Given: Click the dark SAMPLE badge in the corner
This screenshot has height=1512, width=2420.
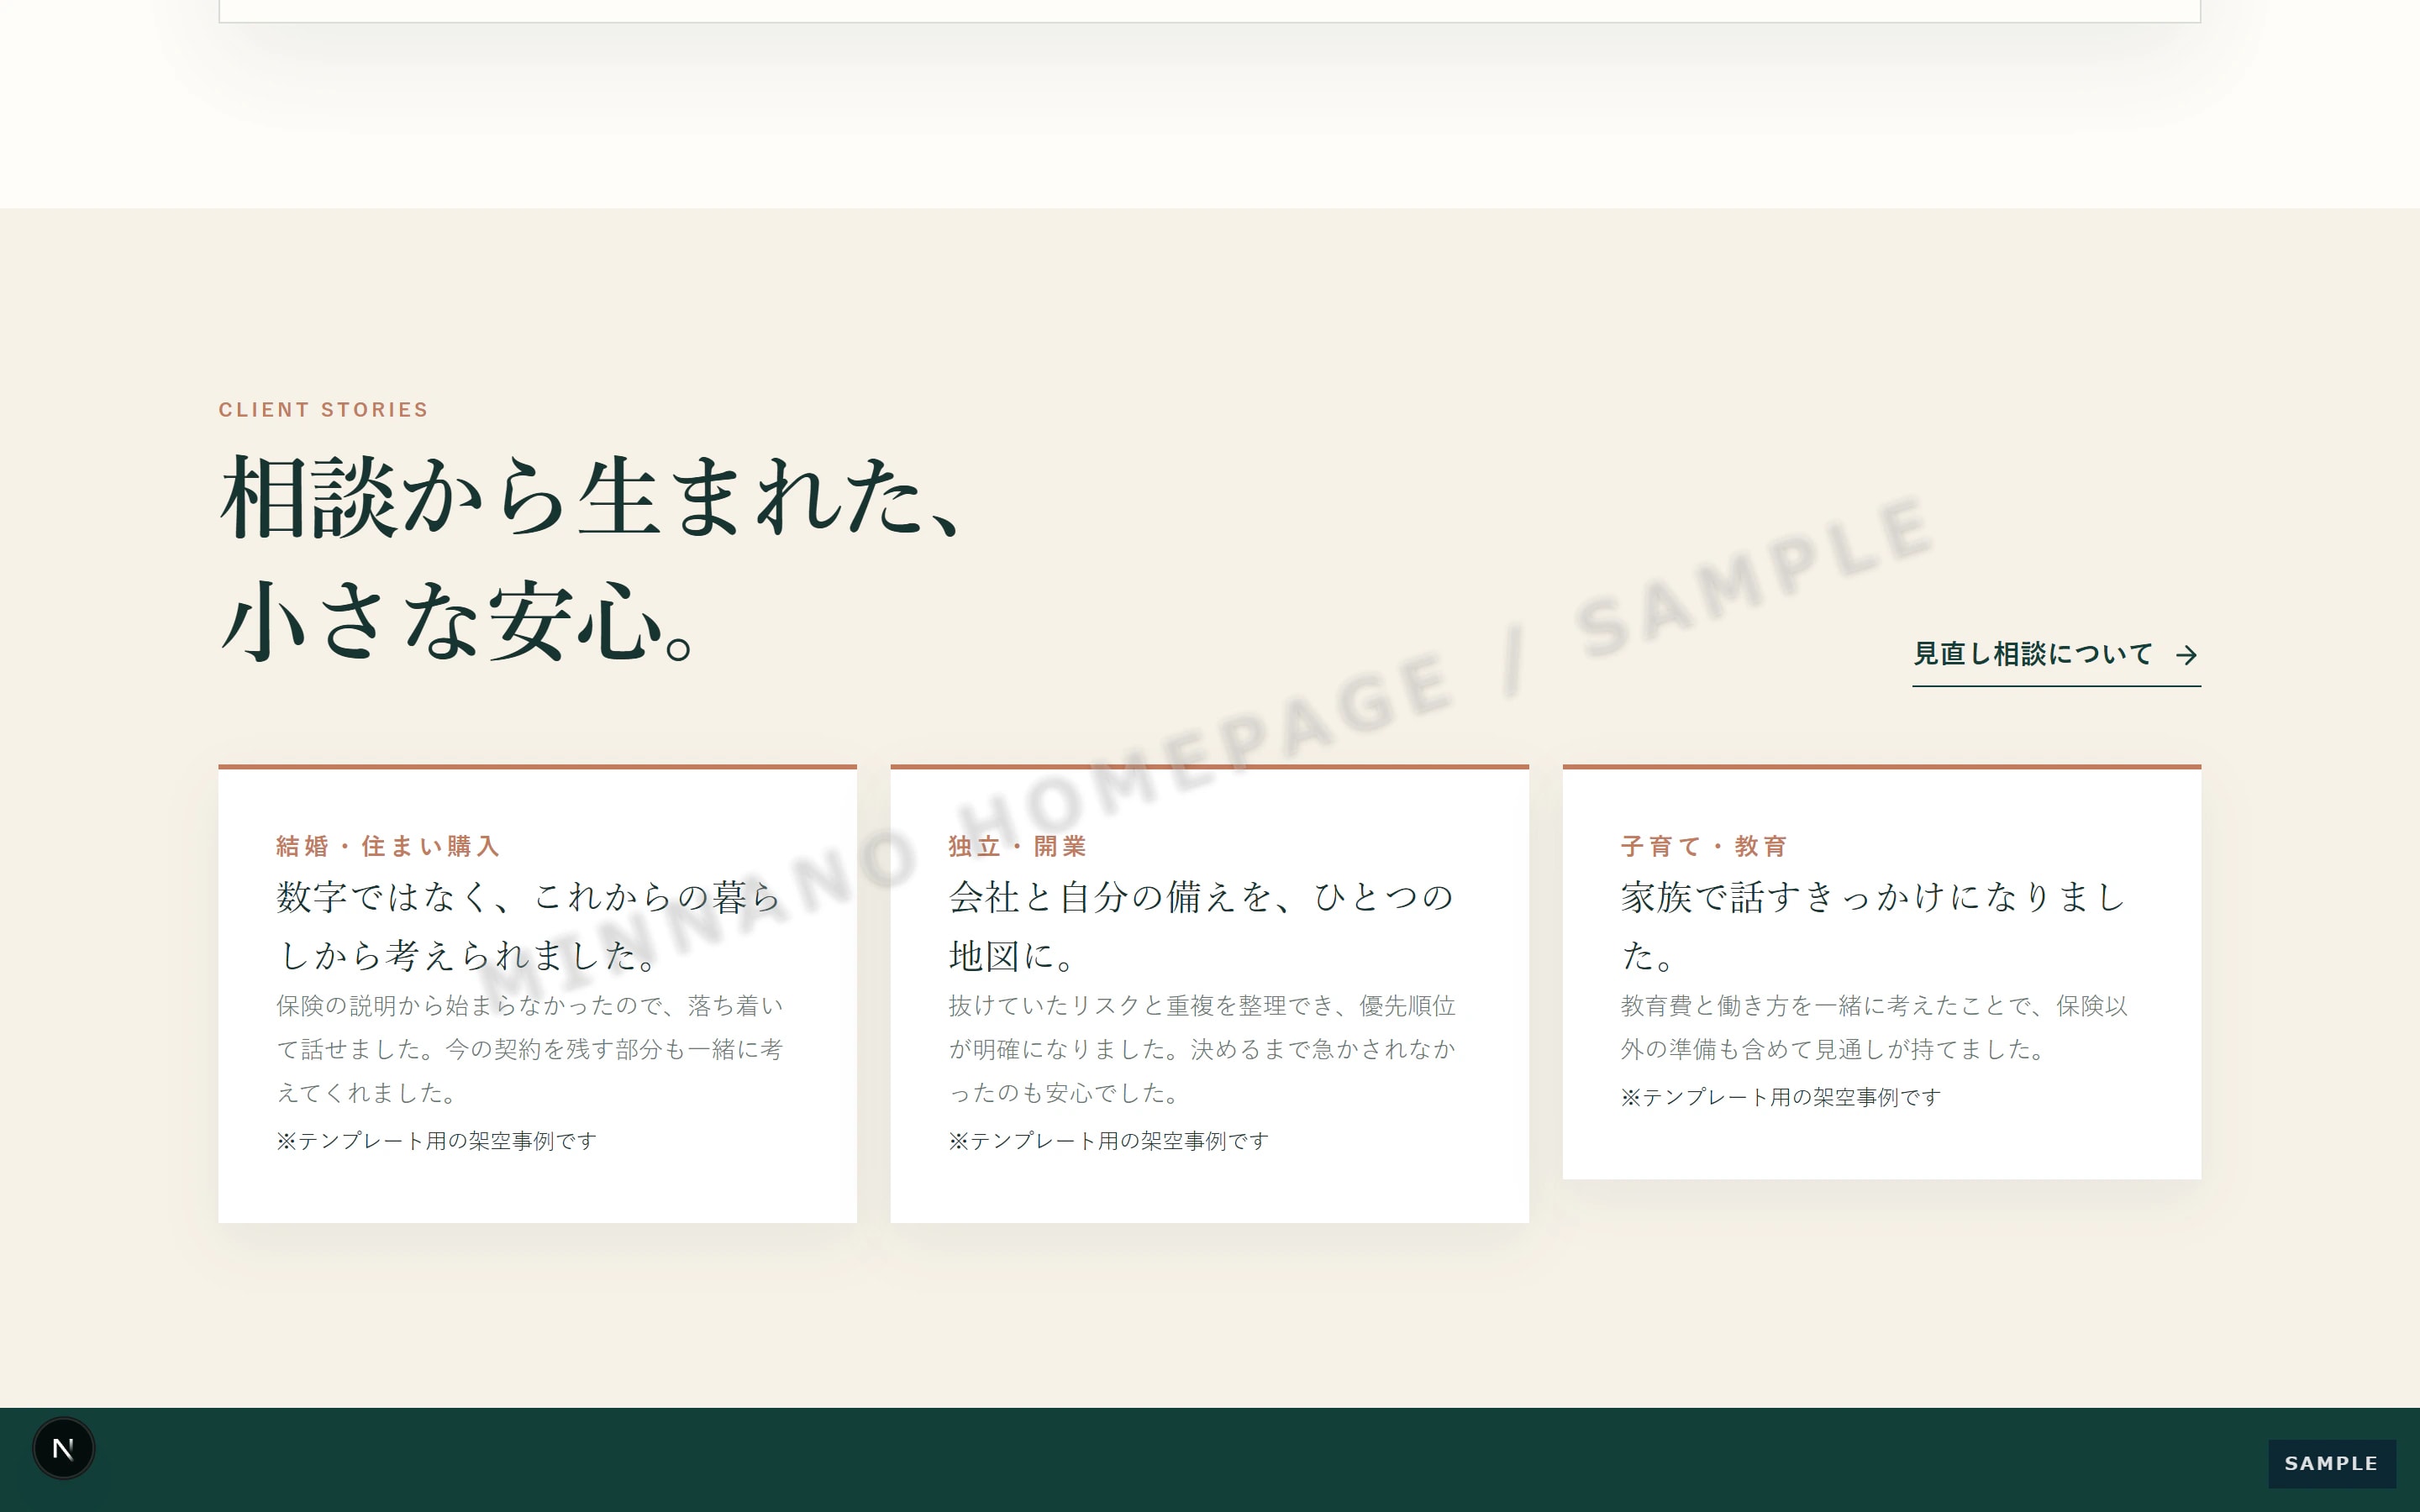Looking at the screenshot, I should click(x=2331, y=1463).
